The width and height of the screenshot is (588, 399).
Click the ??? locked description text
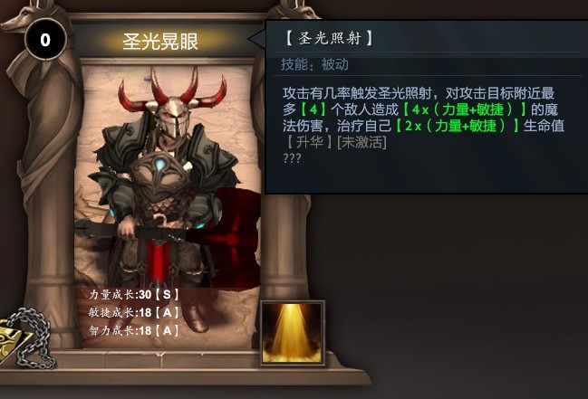[292, 158]
